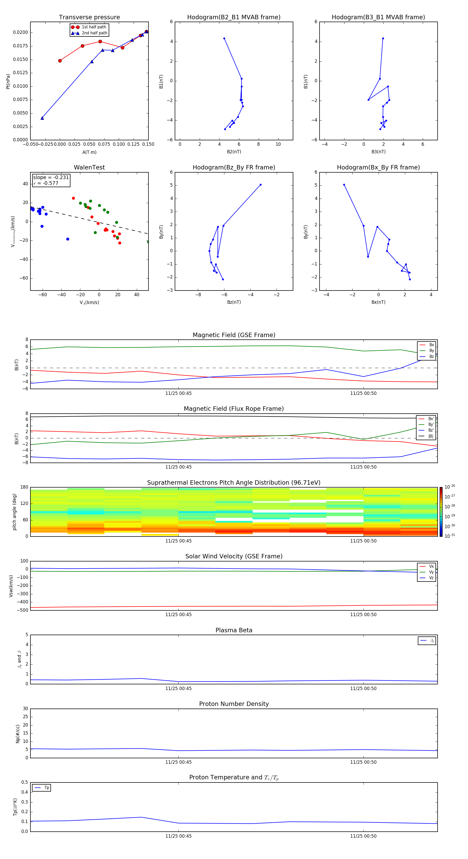Select '|B|' in Flux Rope legend

(x=426, y=436)
